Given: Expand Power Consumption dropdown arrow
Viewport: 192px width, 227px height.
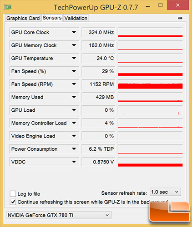Looking at the screenshot, I should (x=74, y=149).
